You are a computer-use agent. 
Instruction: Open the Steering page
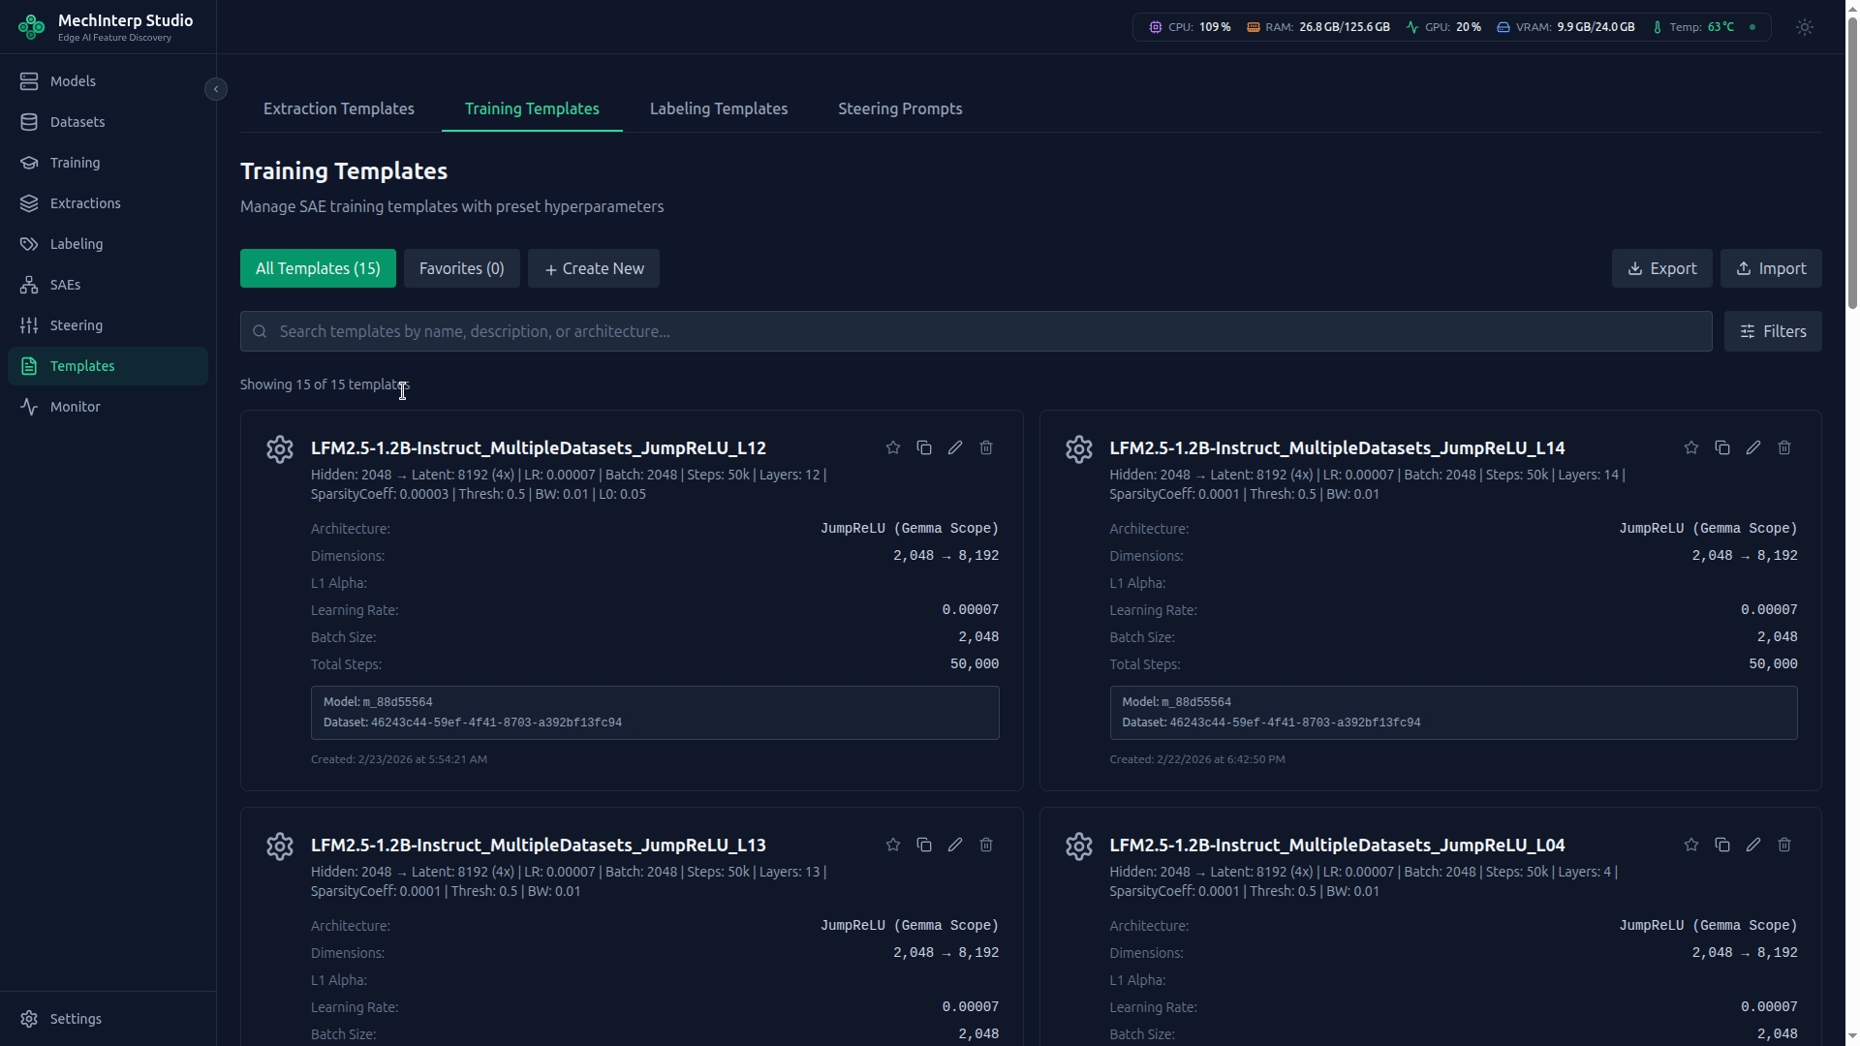pos(108,325)
